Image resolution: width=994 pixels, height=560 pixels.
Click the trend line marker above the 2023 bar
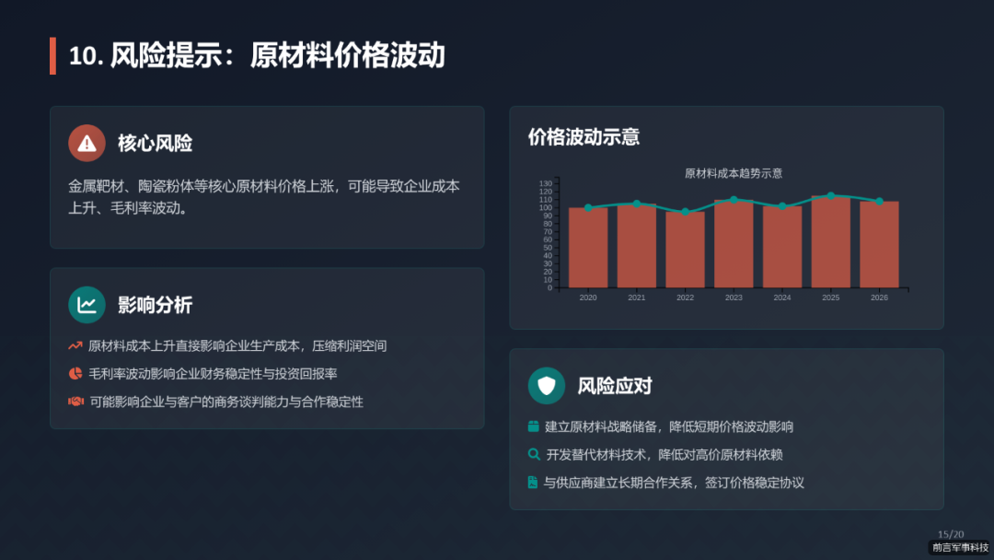click(x=734, y=199)
